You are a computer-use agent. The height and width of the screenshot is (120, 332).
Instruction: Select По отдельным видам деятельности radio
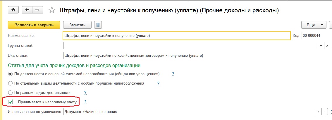pyautogui.click(x=11, y=83)
